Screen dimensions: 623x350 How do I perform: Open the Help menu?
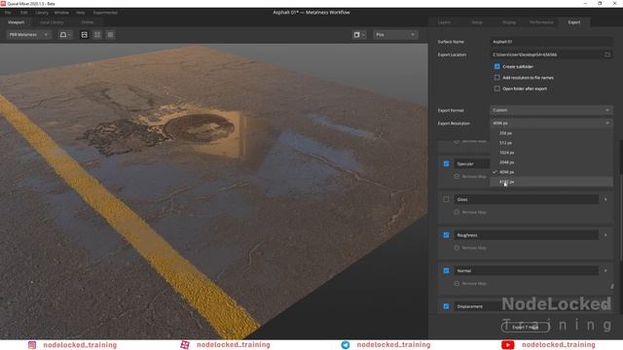click(x=80, y=13)
